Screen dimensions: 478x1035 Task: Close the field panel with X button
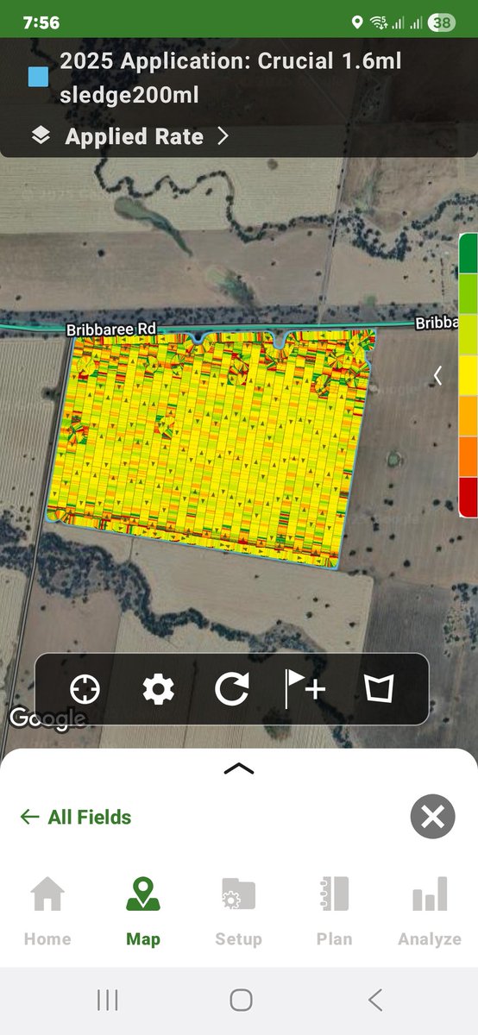coord(432,816)
